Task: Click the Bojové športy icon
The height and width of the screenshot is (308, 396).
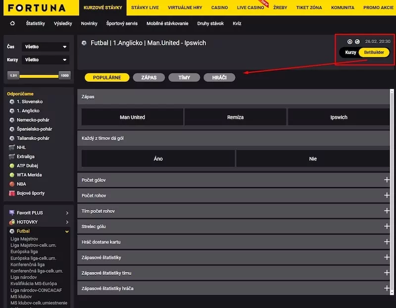Action: click(x=12, y=193)
